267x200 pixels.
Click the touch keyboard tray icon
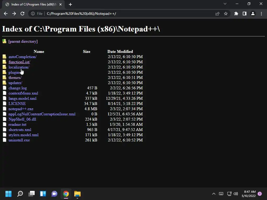click(x=221, y=194)
